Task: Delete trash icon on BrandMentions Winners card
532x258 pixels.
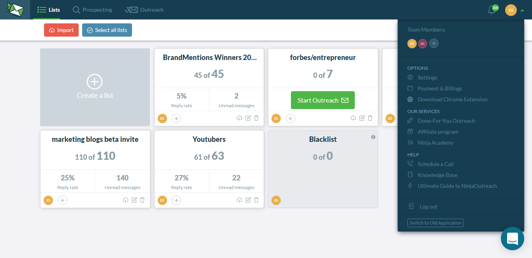Action: pyautogui.click(x=256, y=118)
